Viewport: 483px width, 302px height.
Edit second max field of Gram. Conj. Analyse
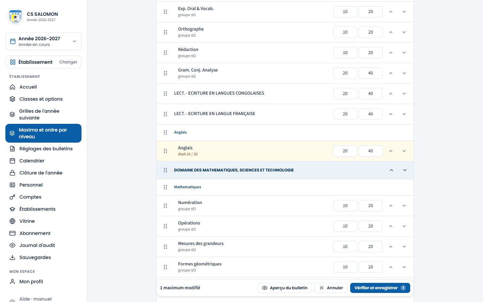(x=371, y=73)
